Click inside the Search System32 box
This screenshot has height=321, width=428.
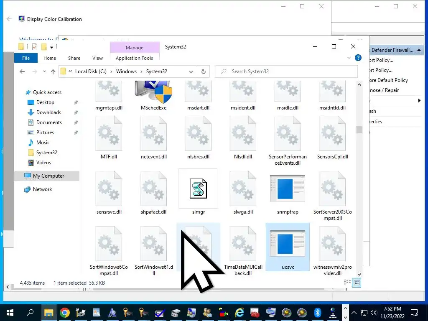286,71
